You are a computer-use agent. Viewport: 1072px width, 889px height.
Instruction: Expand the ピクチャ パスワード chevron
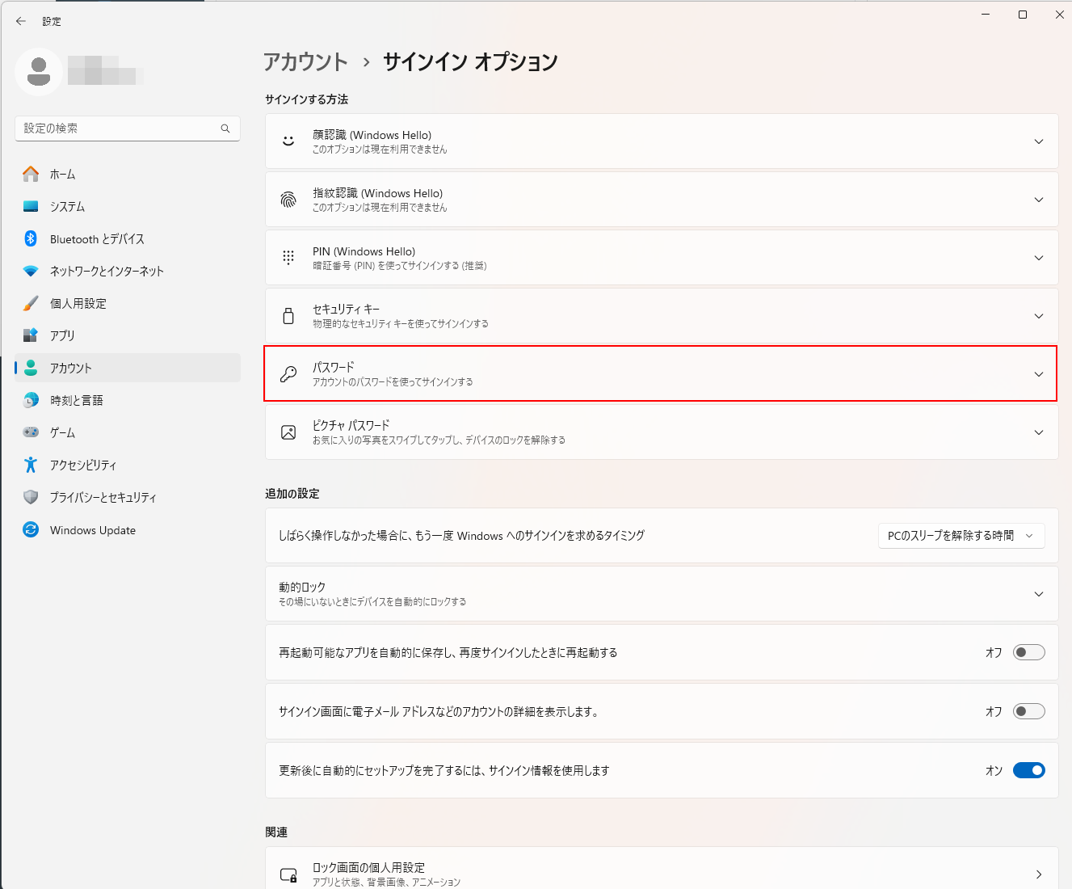[x=1039, y=432]
